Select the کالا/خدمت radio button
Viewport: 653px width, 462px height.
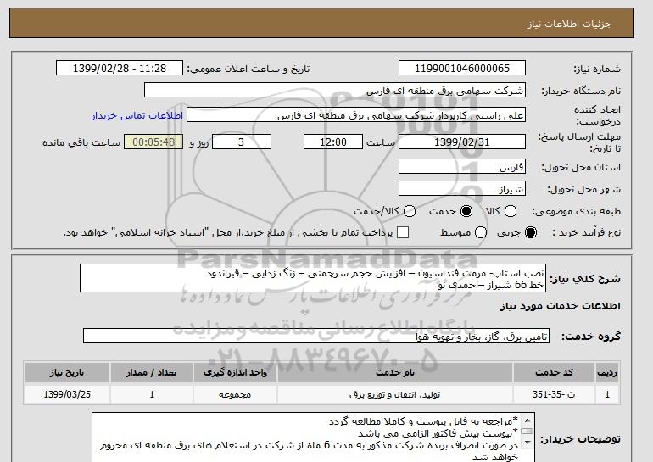pos(410,211)
